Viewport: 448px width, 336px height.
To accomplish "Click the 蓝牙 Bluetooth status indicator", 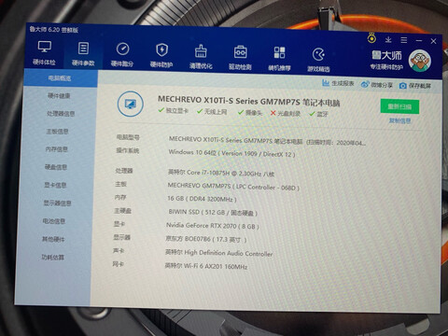I will [318, 114].
